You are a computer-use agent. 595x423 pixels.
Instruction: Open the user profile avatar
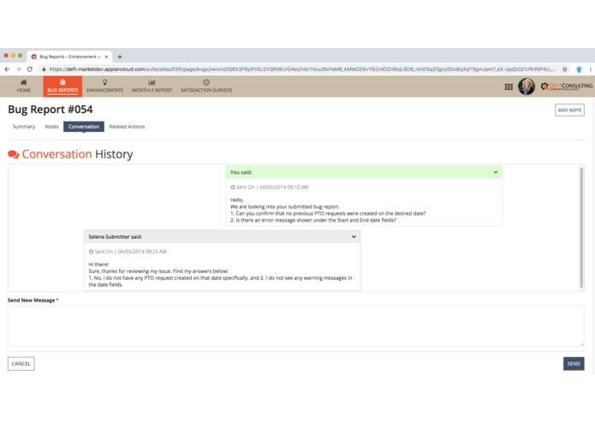527,86
